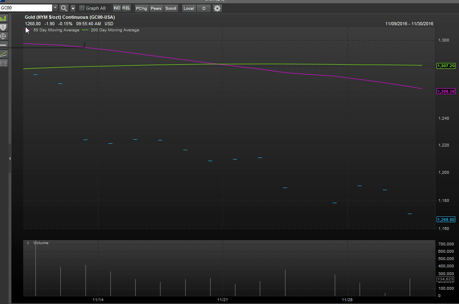Image resolution: width=459 pixels, height=304 pixels.
Task: Open the search options dropdown arrow
Action: pyautogui.click(x=73, y=8)
